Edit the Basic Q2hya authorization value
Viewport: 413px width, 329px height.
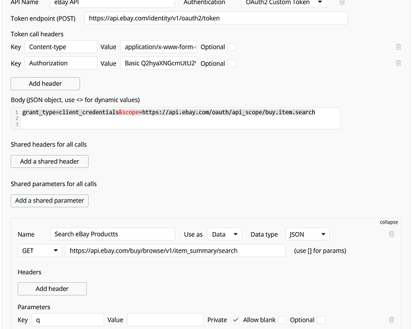(159, 63)
